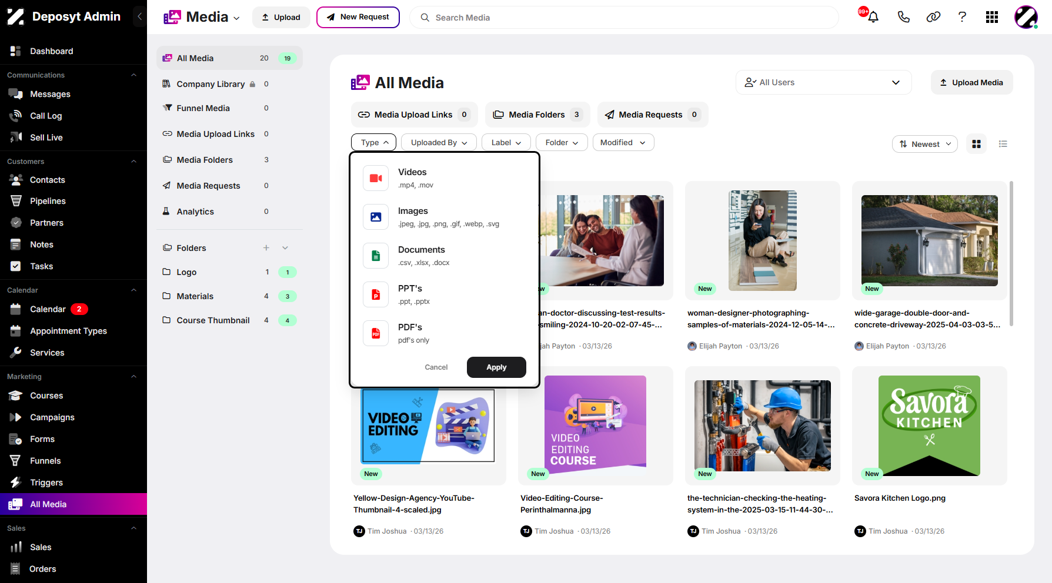
Task: Open the Folder filter dropdown
Action: tap(562, 142)
